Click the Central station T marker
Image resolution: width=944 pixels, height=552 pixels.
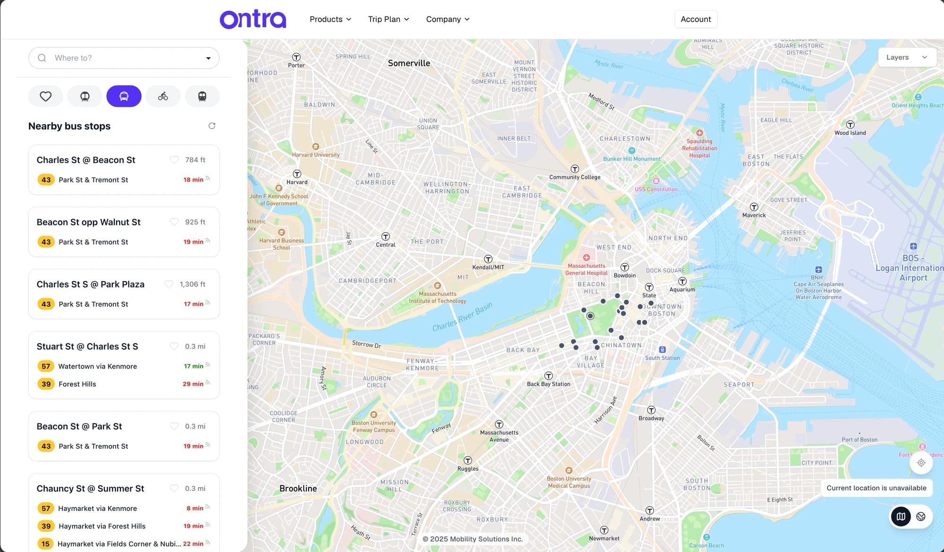(386, 237)
